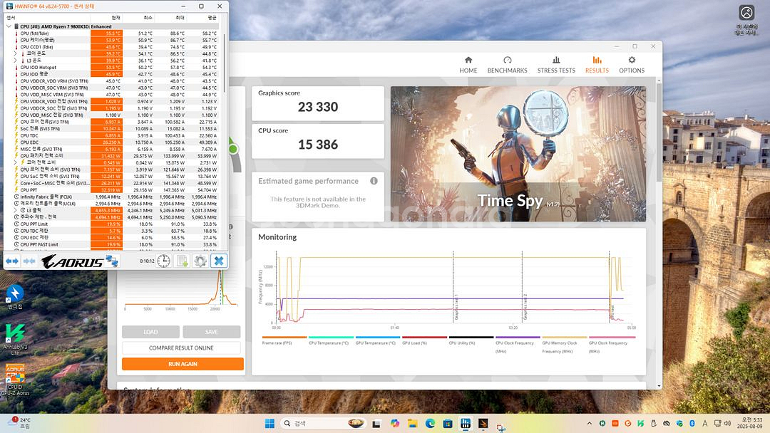Click the RUN AGAIN button

[x=183, y=364]
